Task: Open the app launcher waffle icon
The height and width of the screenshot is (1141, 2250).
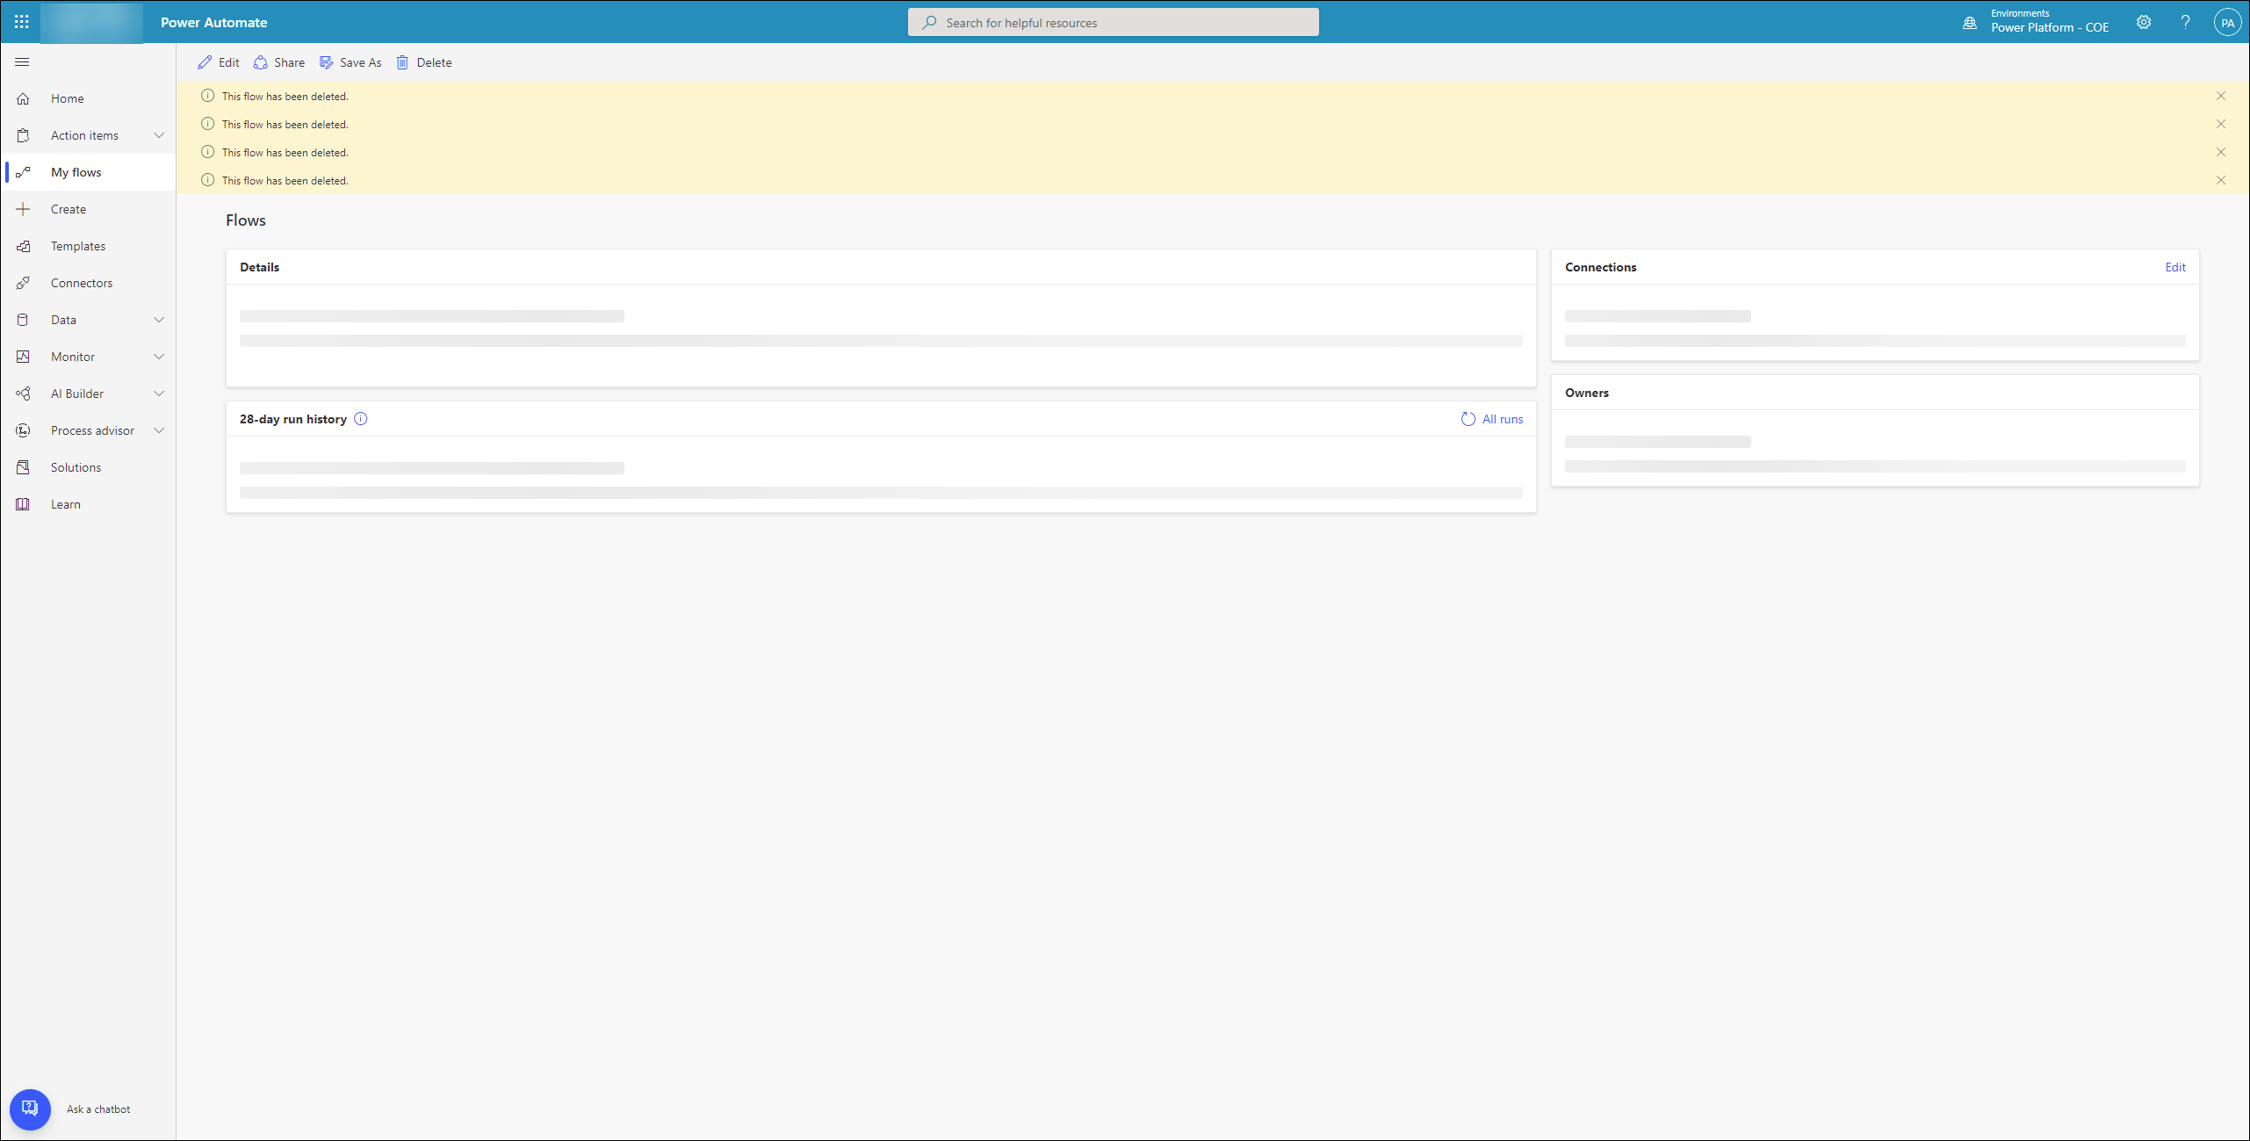Action: pos(22,22)
